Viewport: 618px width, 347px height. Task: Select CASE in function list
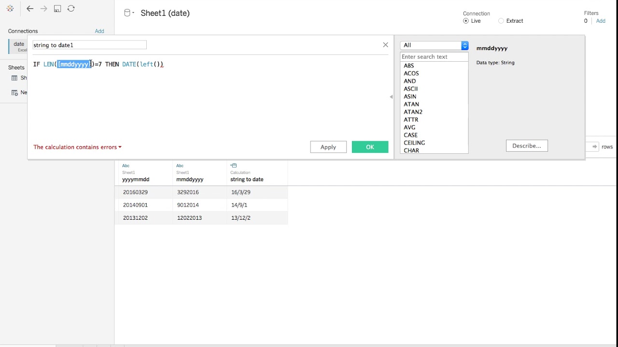point(411,135)
